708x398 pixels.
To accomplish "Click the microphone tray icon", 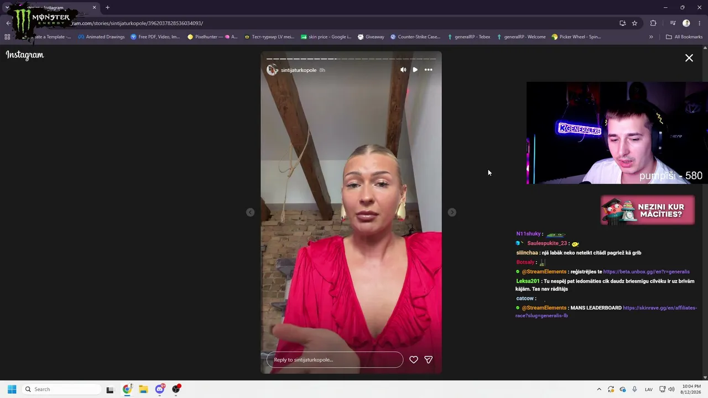I will click(x=635, y=389).
